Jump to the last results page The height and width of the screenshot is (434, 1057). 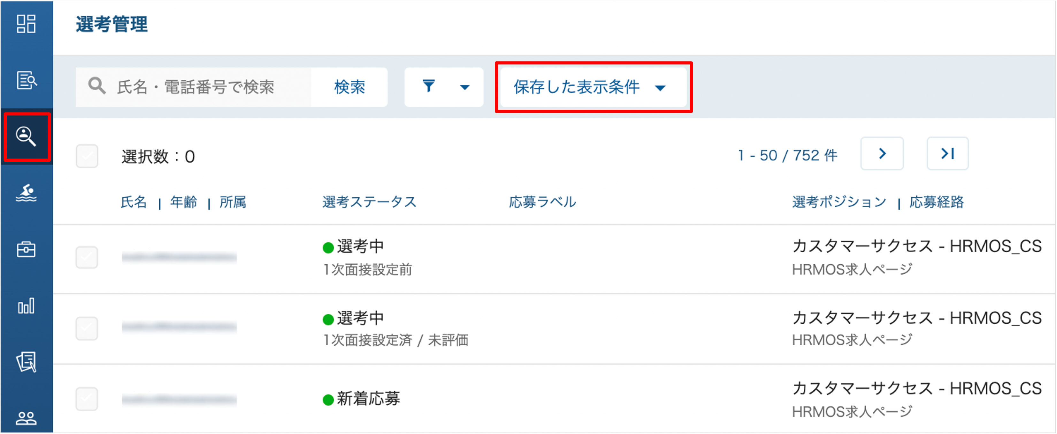(948, 153)
